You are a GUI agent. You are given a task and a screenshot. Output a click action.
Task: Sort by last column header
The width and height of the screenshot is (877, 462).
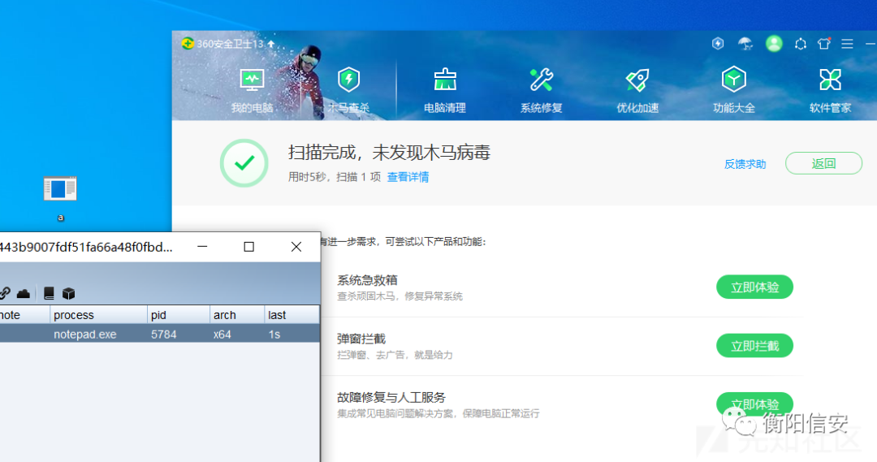tap(292, 315)
